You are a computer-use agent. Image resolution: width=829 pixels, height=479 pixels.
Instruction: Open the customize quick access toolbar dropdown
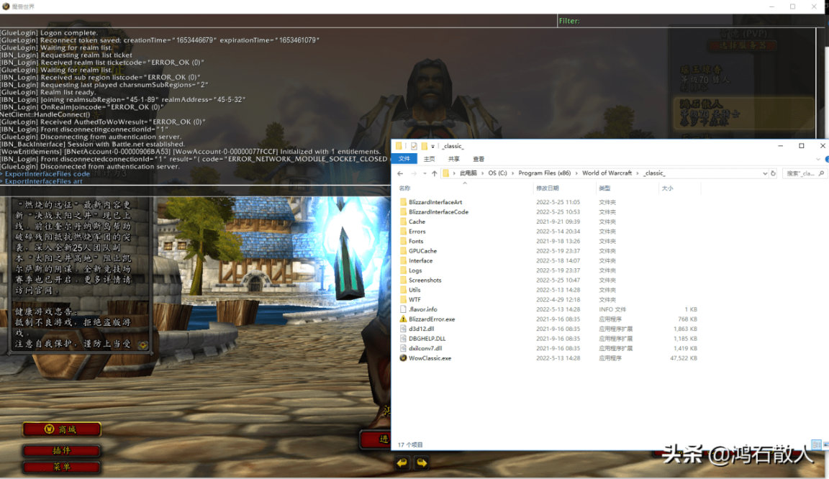432,147
